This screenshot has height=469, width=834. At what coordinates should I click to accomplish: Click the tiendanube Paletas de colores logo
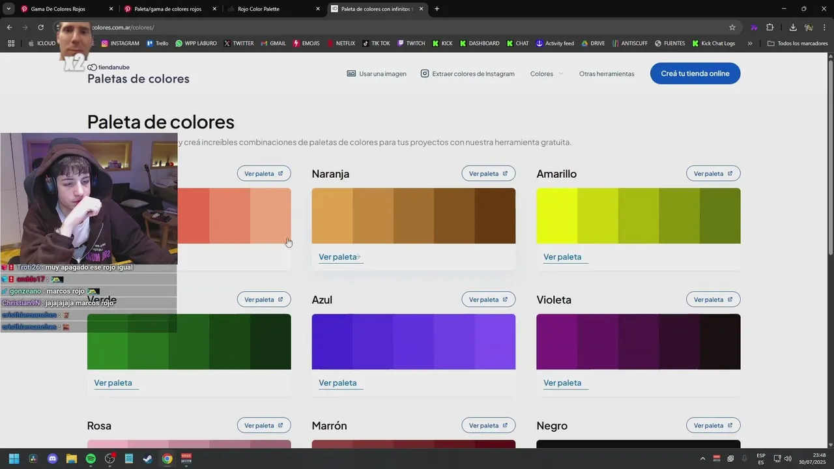[x=138, y=74]
